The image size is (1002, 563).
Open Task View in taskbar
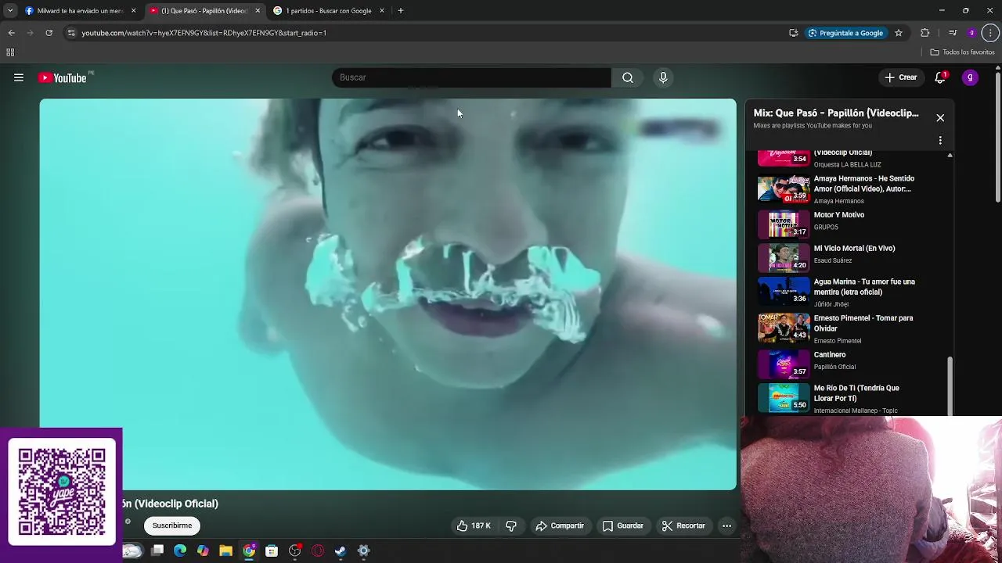157,550
